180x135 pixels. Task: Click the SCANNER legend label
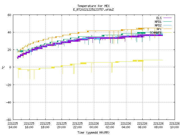click(x=156, y=33)
